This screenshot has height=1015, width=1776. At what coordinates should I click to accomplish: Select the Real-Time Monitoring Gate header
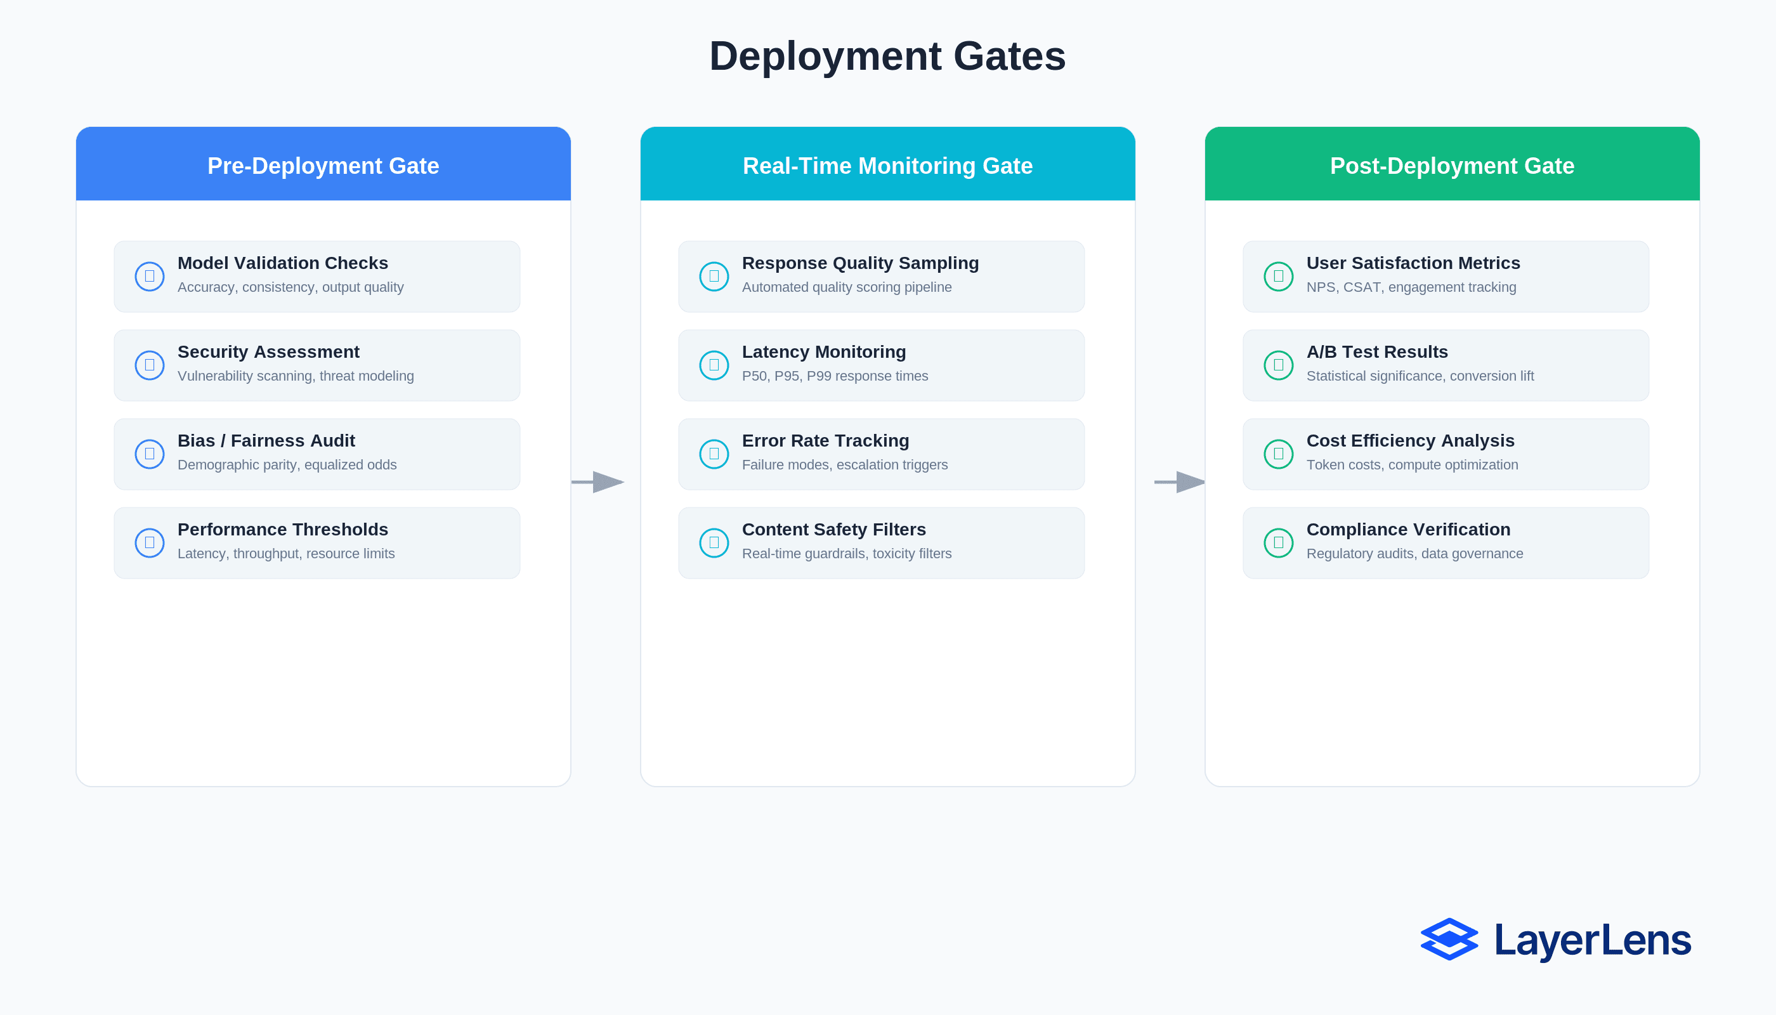887,165
